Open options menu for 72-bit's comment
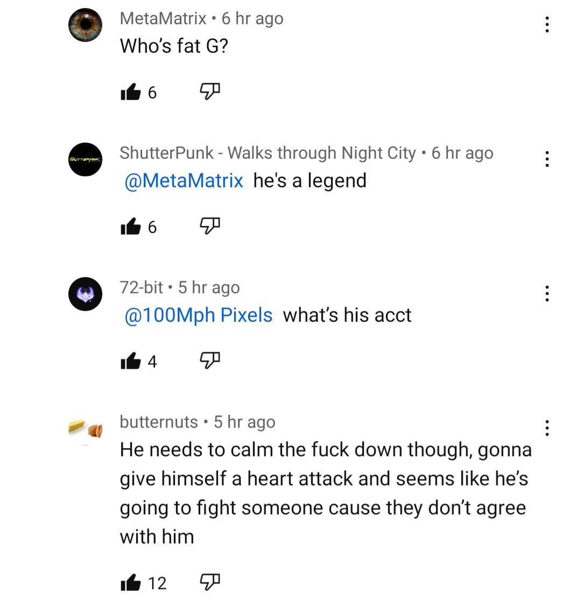The width and height of the screenshot is (570, 613). (547, 294)
